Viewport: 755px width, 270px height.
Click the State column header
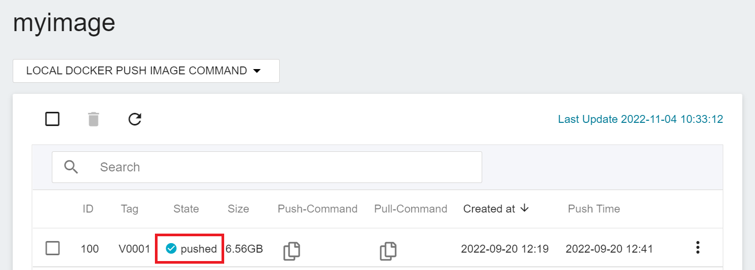186,209
